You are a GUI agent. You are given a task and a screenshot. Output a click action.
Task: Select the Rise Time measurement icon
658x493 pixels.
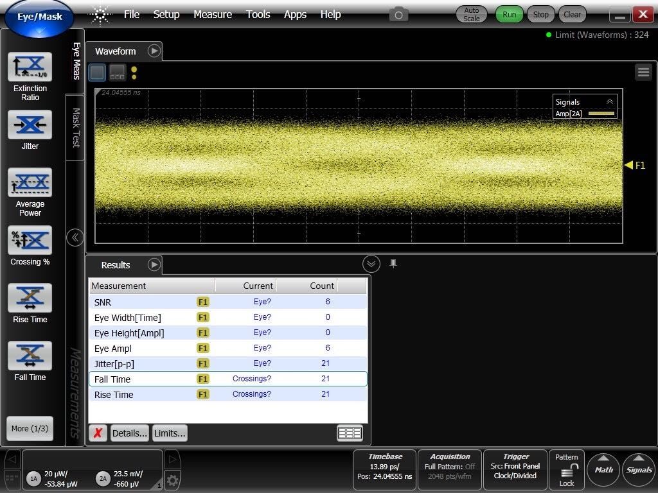(x=30, y=298)
